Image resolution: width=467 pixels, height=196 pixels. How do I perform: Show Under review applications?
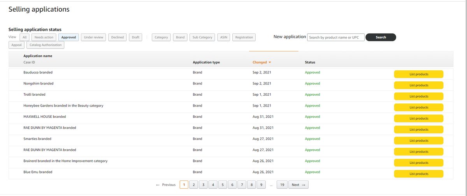click(x=93, y=37)
